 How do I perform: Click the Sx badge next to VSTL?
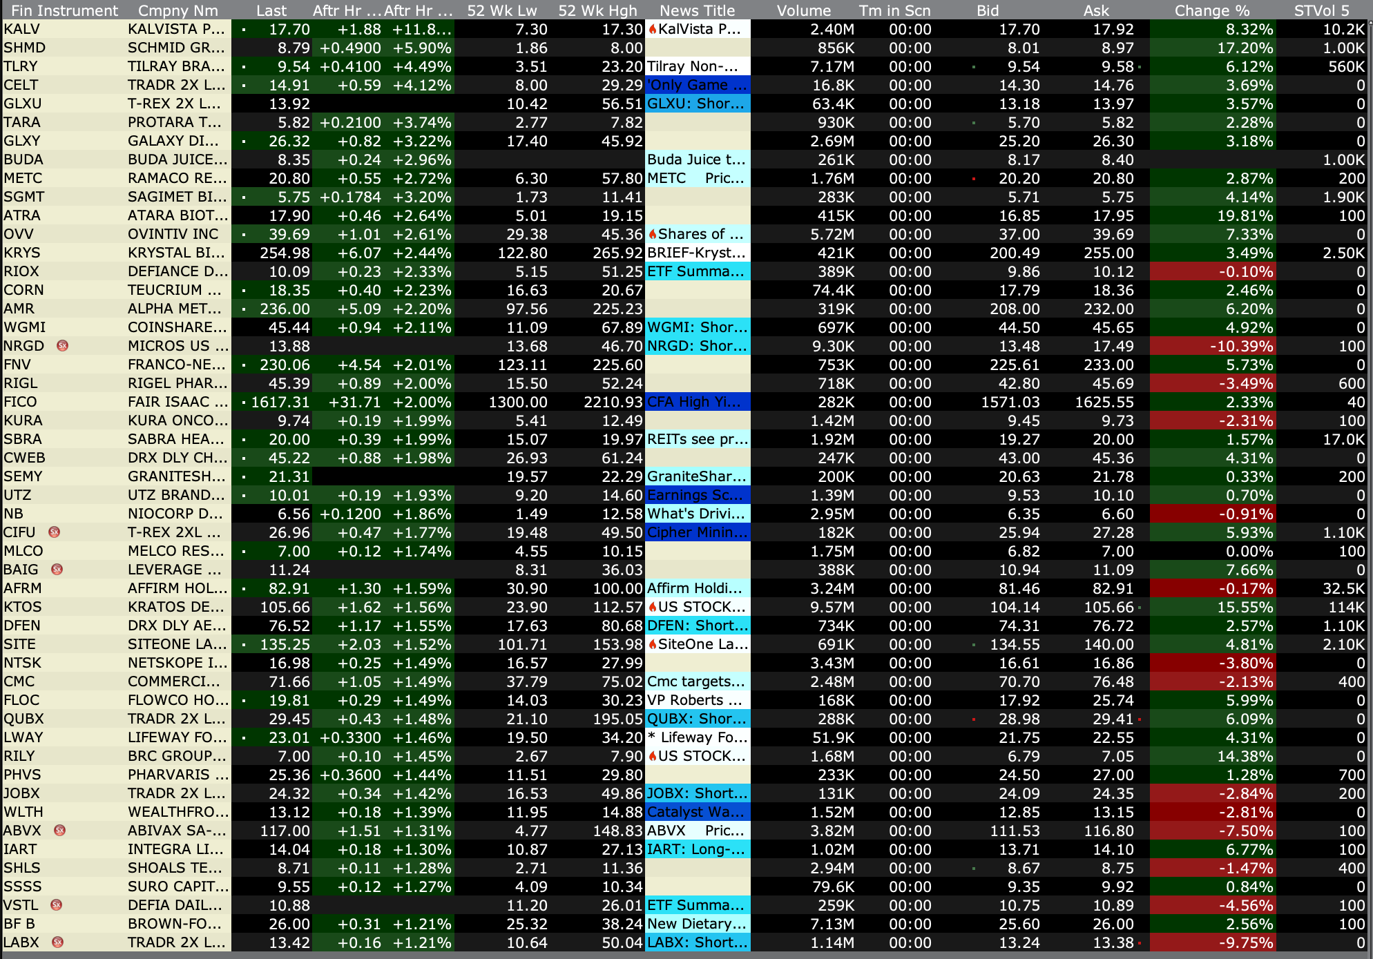pyautogui.click(x=57, y=905)
